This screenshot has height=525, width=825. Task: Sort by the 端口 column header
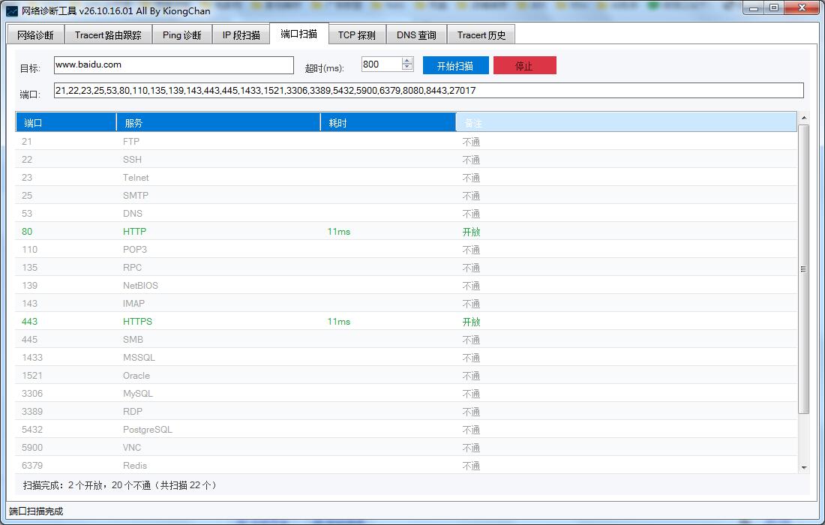click(66, 122)
